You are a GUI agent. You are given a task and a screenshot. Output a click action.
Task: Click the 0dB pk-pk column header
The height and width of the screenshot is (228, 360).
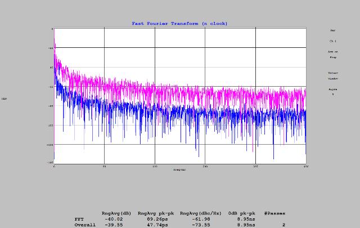242,213
